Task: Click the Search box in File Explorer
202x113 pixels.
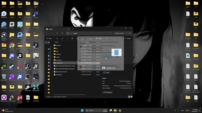Action: tap(122, 33)
